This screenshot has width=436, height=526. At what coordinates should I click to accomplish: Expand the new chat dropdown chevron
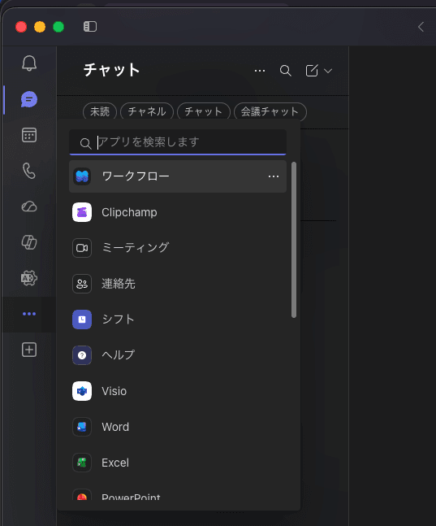[x=328, y=71]
